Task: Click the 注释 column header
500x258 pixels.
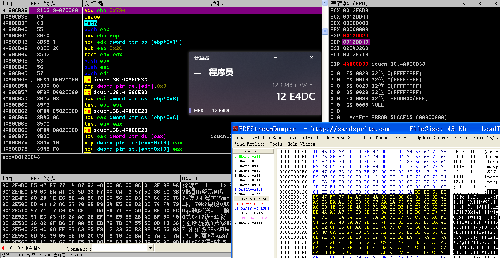Action: coord(265,3)
